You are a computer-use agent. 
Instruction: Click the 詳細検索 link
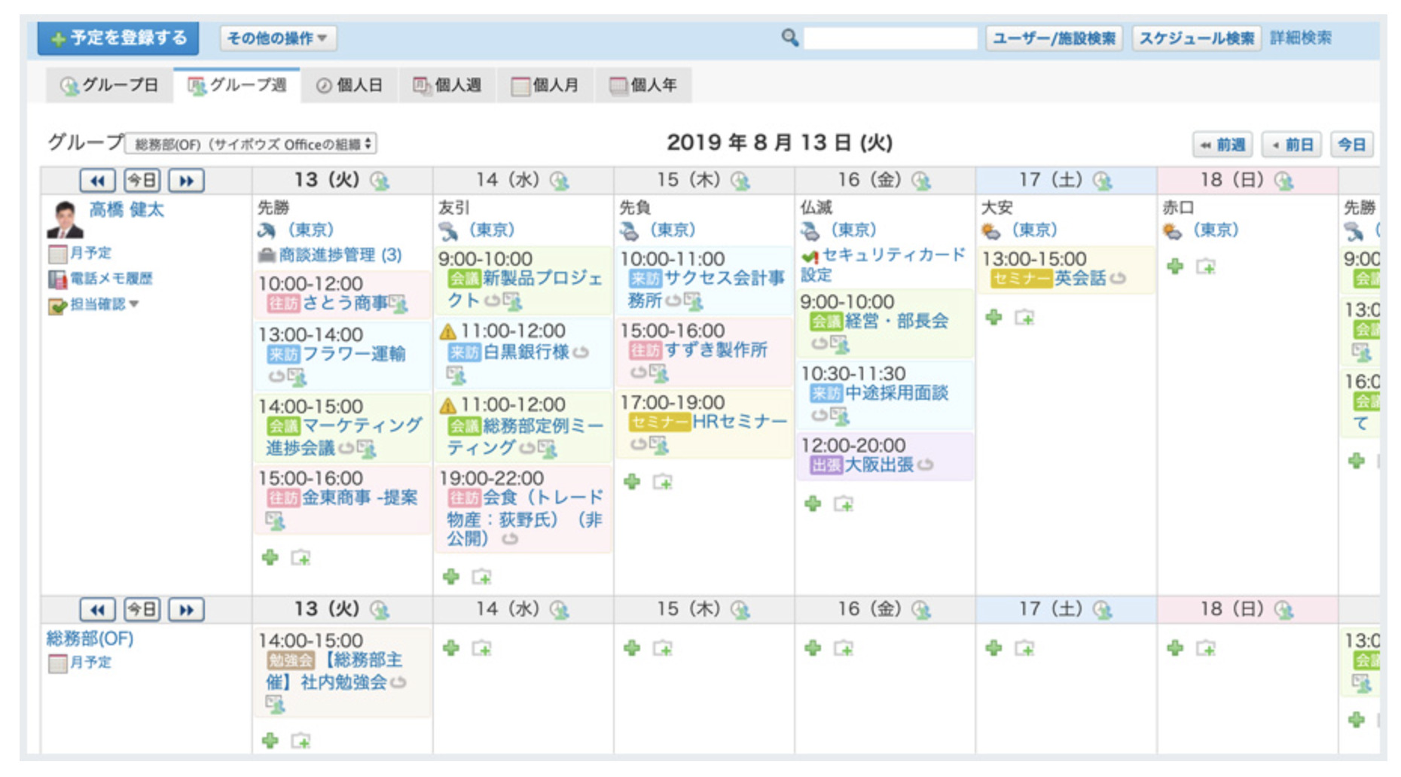click(1303, 37)
